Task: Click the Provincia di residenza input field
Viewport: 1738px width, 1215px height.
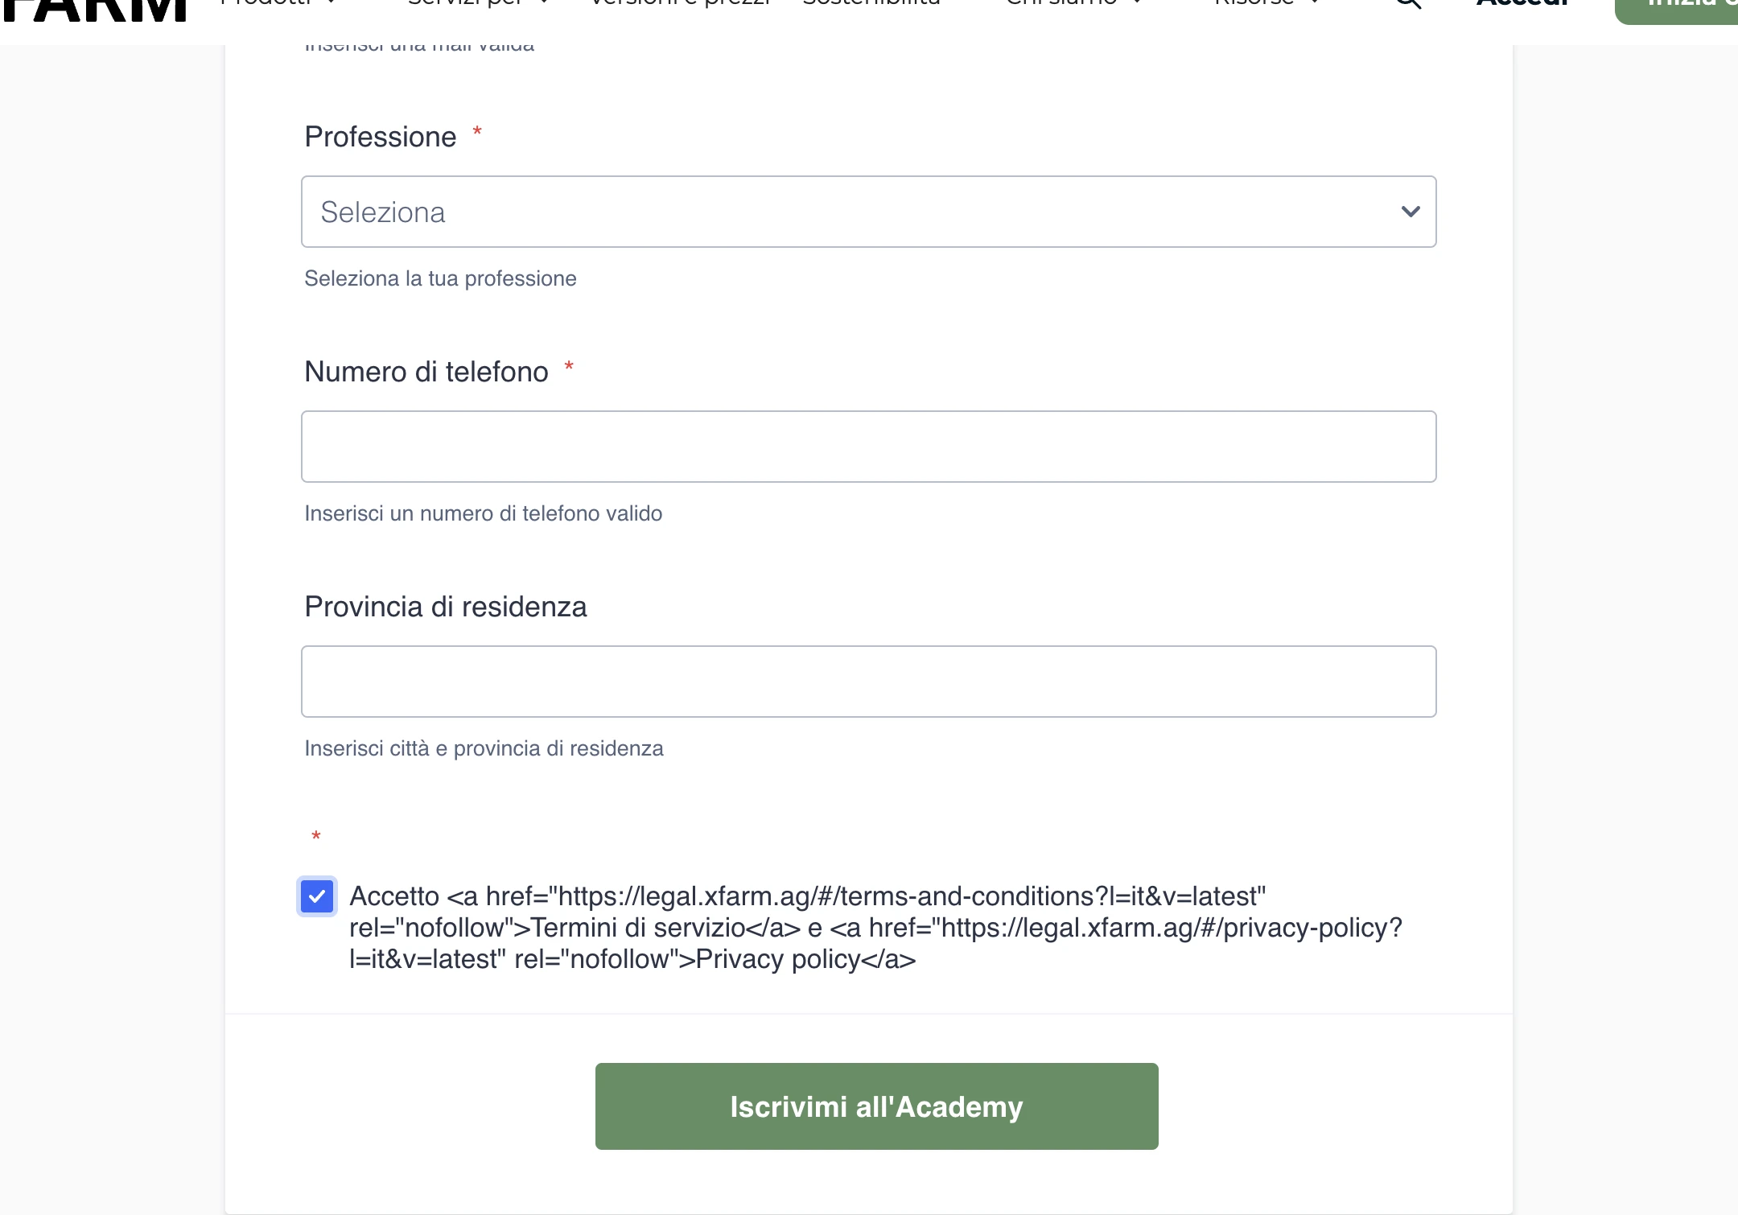Action: coord(867,681)
